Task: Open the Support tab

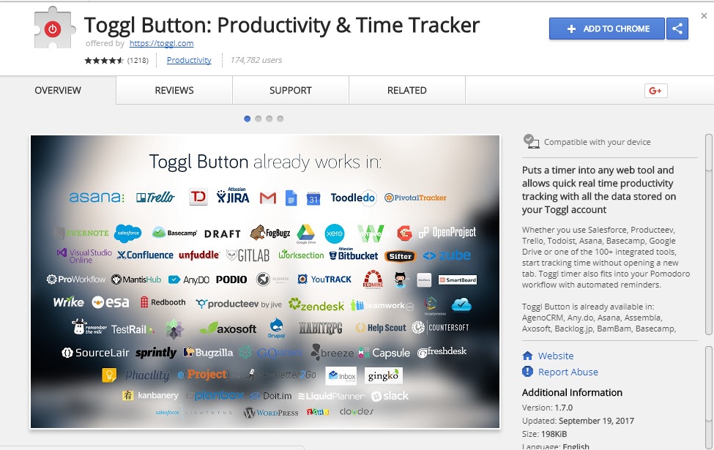Action: (291, 91)
